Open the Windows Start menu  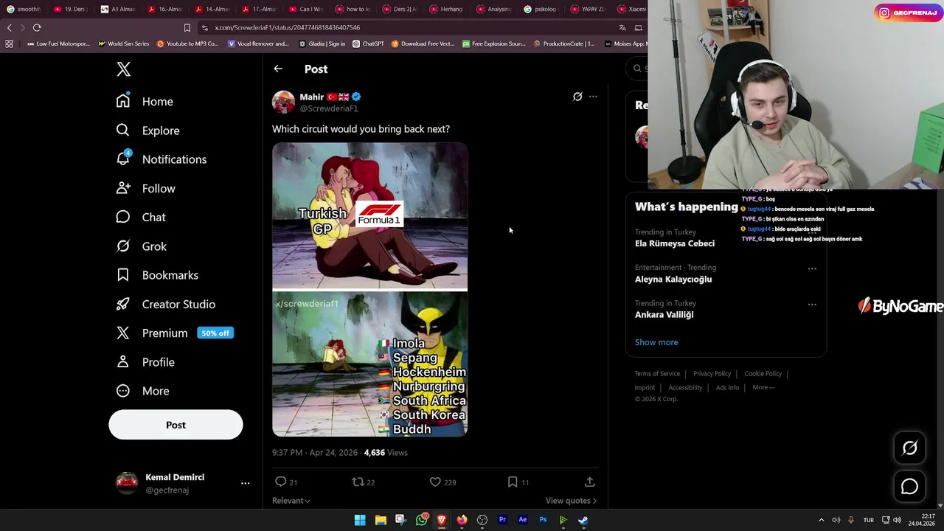(x=360, y=520)
